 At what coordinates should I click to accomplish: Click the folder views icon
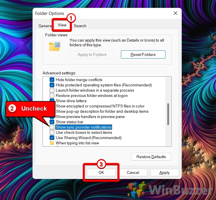54,46
